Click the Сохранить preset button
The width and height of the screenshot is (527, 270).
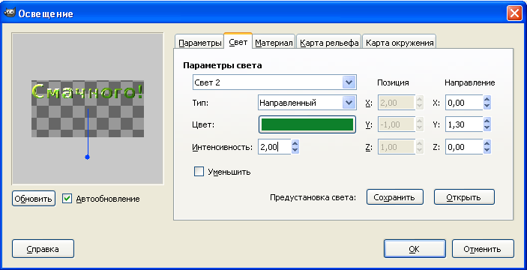point(394,197)
